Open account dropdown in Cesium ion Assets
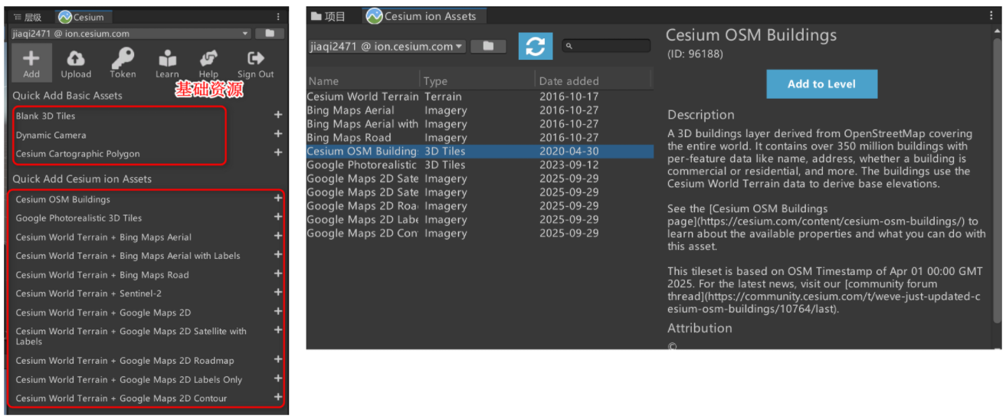 [x=387, y=47]
